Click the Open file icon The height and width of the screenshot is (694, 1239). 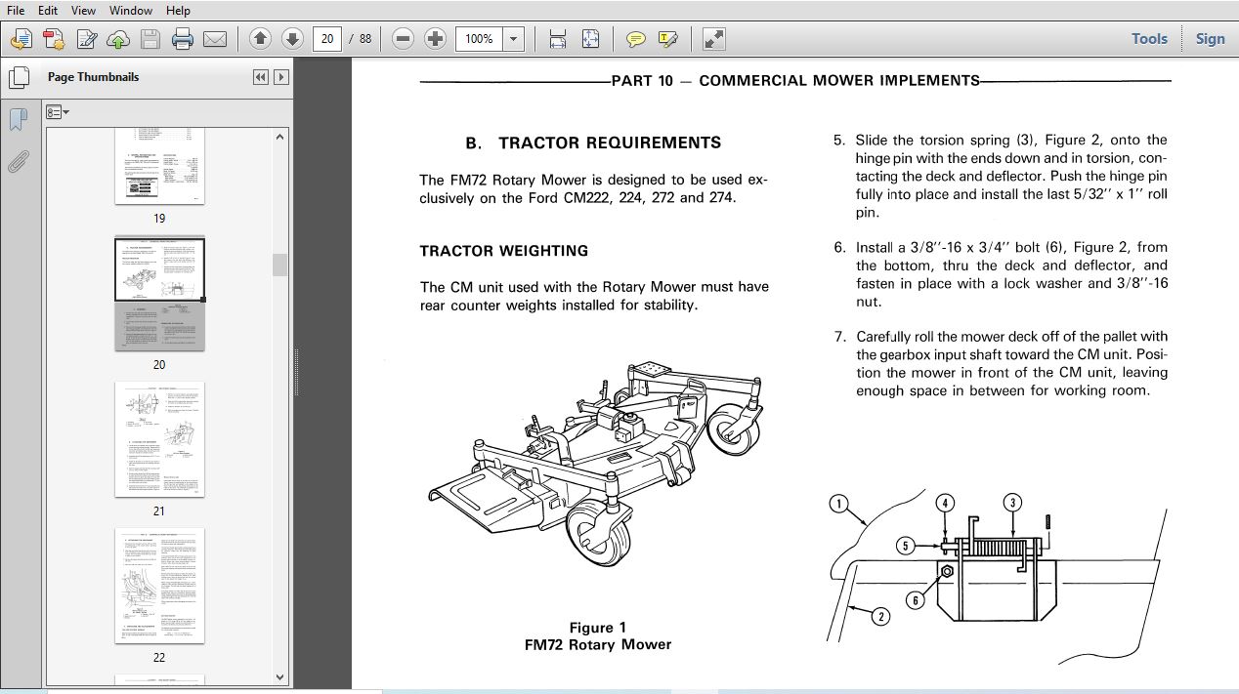click(x=21, y=39)
